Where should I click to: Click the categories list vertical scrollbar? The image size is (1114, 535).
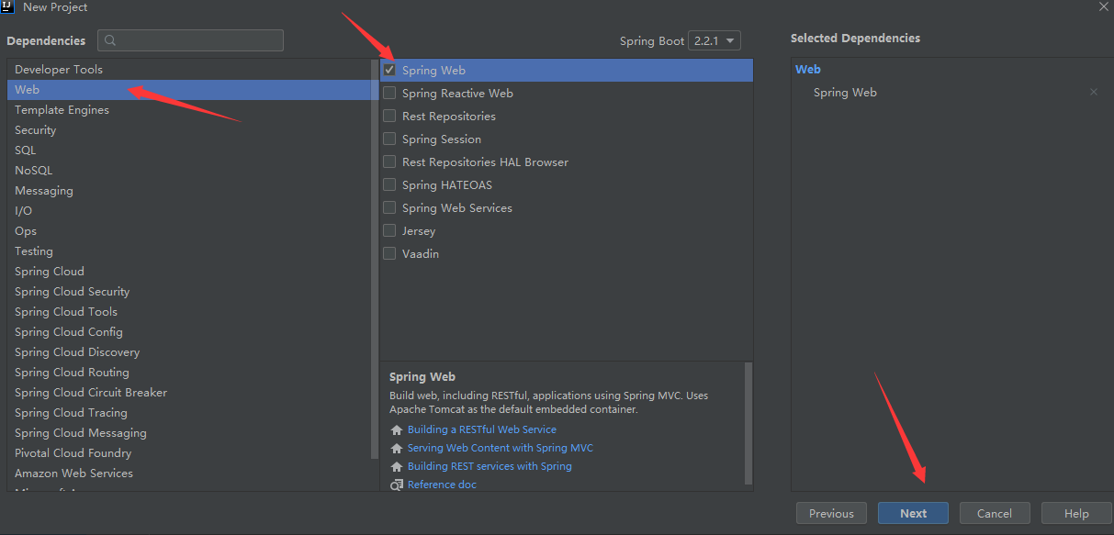coord(374,257)
